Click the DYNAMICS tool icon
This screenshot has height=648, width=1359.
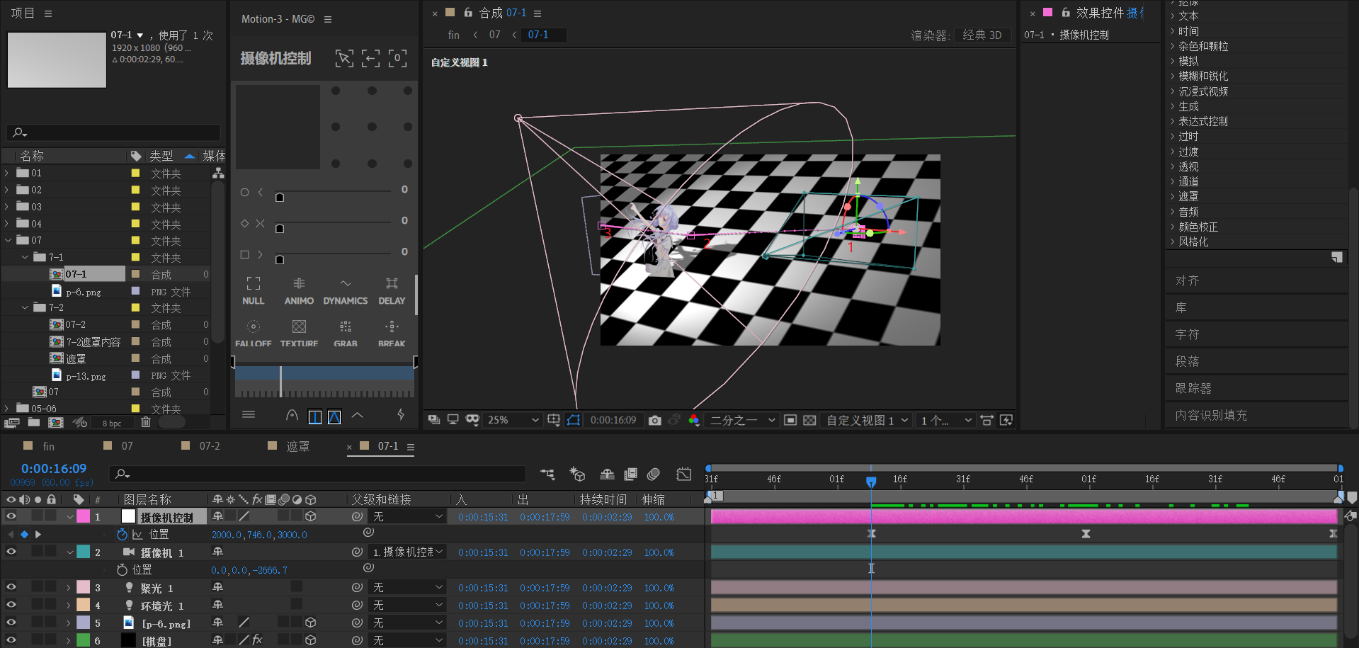click(345, 283)
